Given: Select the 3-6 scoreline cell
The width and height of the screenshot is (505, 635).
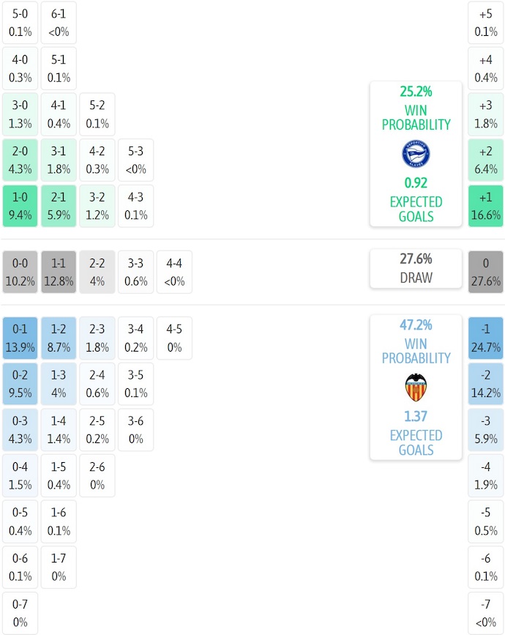Looking at the screenshot, I should [x=136, y=430].
